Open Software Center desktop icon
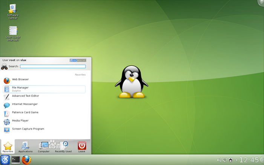Screen dimensions: 264x165 click(12, 12)
